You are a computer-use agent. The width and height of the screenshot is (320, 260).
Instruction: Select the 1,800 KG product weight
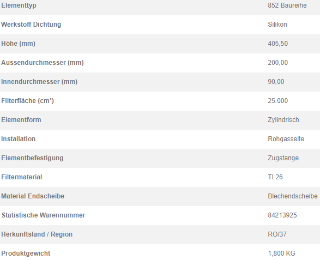[281, 253]
